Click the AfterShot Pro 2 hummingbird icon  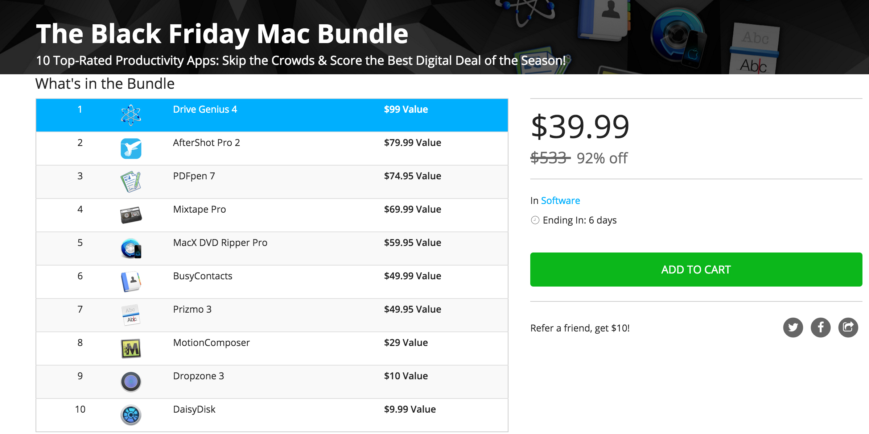[131, 149]
